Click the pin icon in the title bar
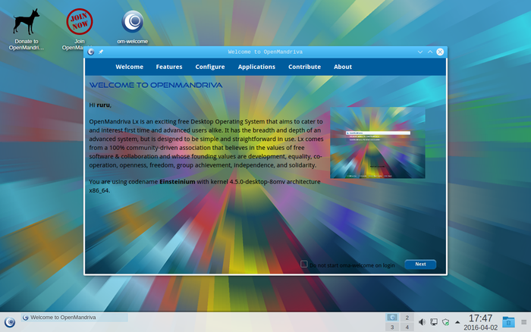 102,52
